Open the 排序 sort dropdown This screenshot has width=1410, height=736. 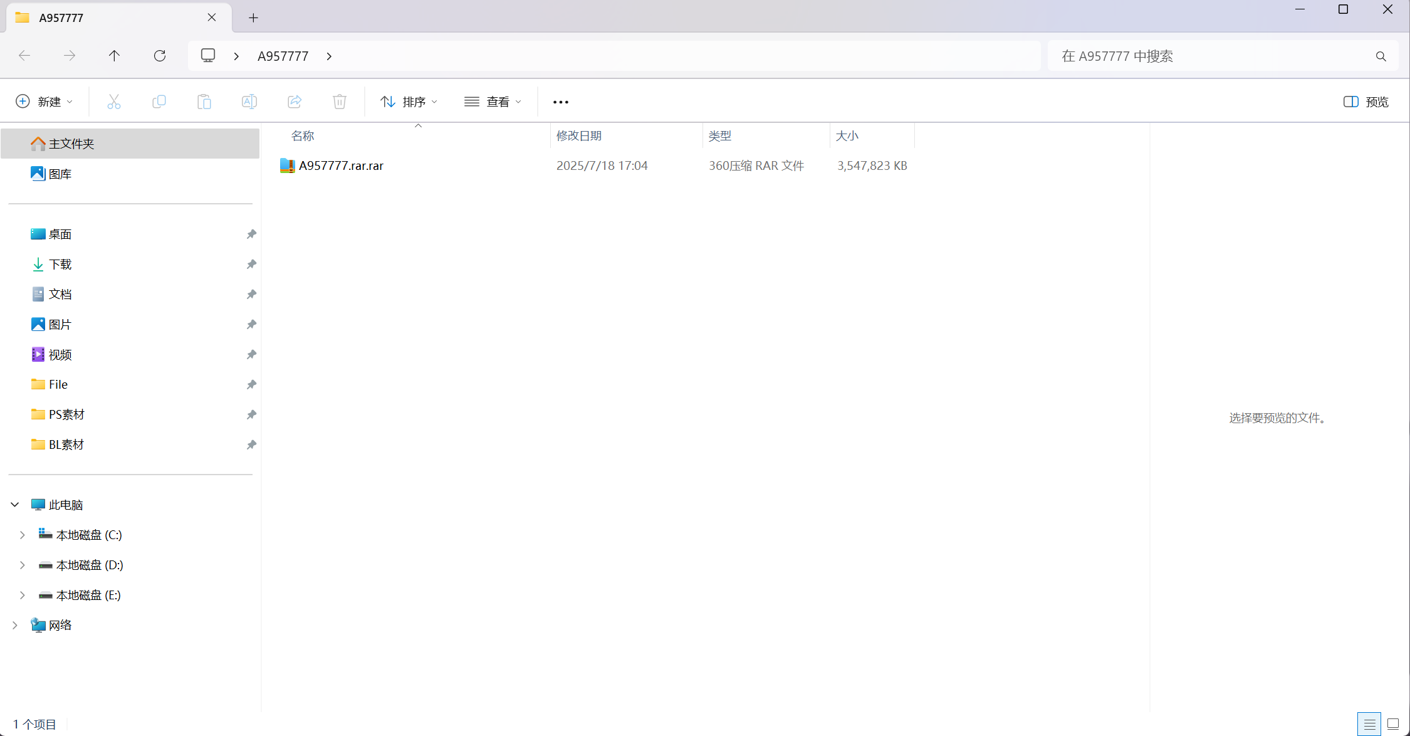tap(409, 102)
